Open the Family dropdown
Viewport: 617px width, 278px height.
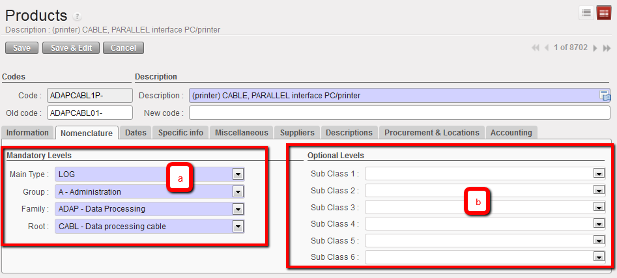(238, 209)
